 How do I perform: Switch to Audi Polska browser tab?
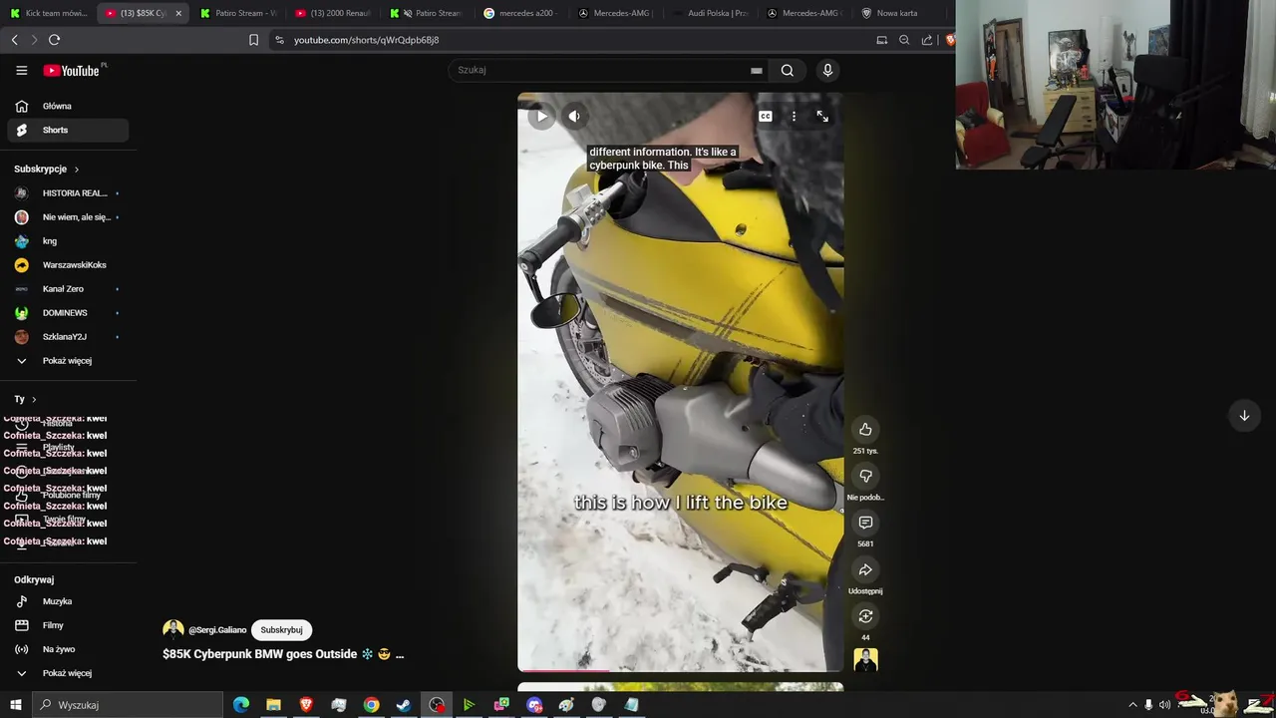pos(710,13)
